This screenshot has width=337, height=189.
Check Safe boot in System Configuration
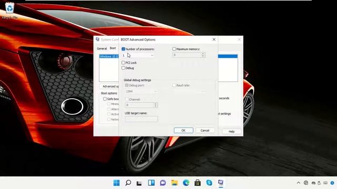coord(105,99)
